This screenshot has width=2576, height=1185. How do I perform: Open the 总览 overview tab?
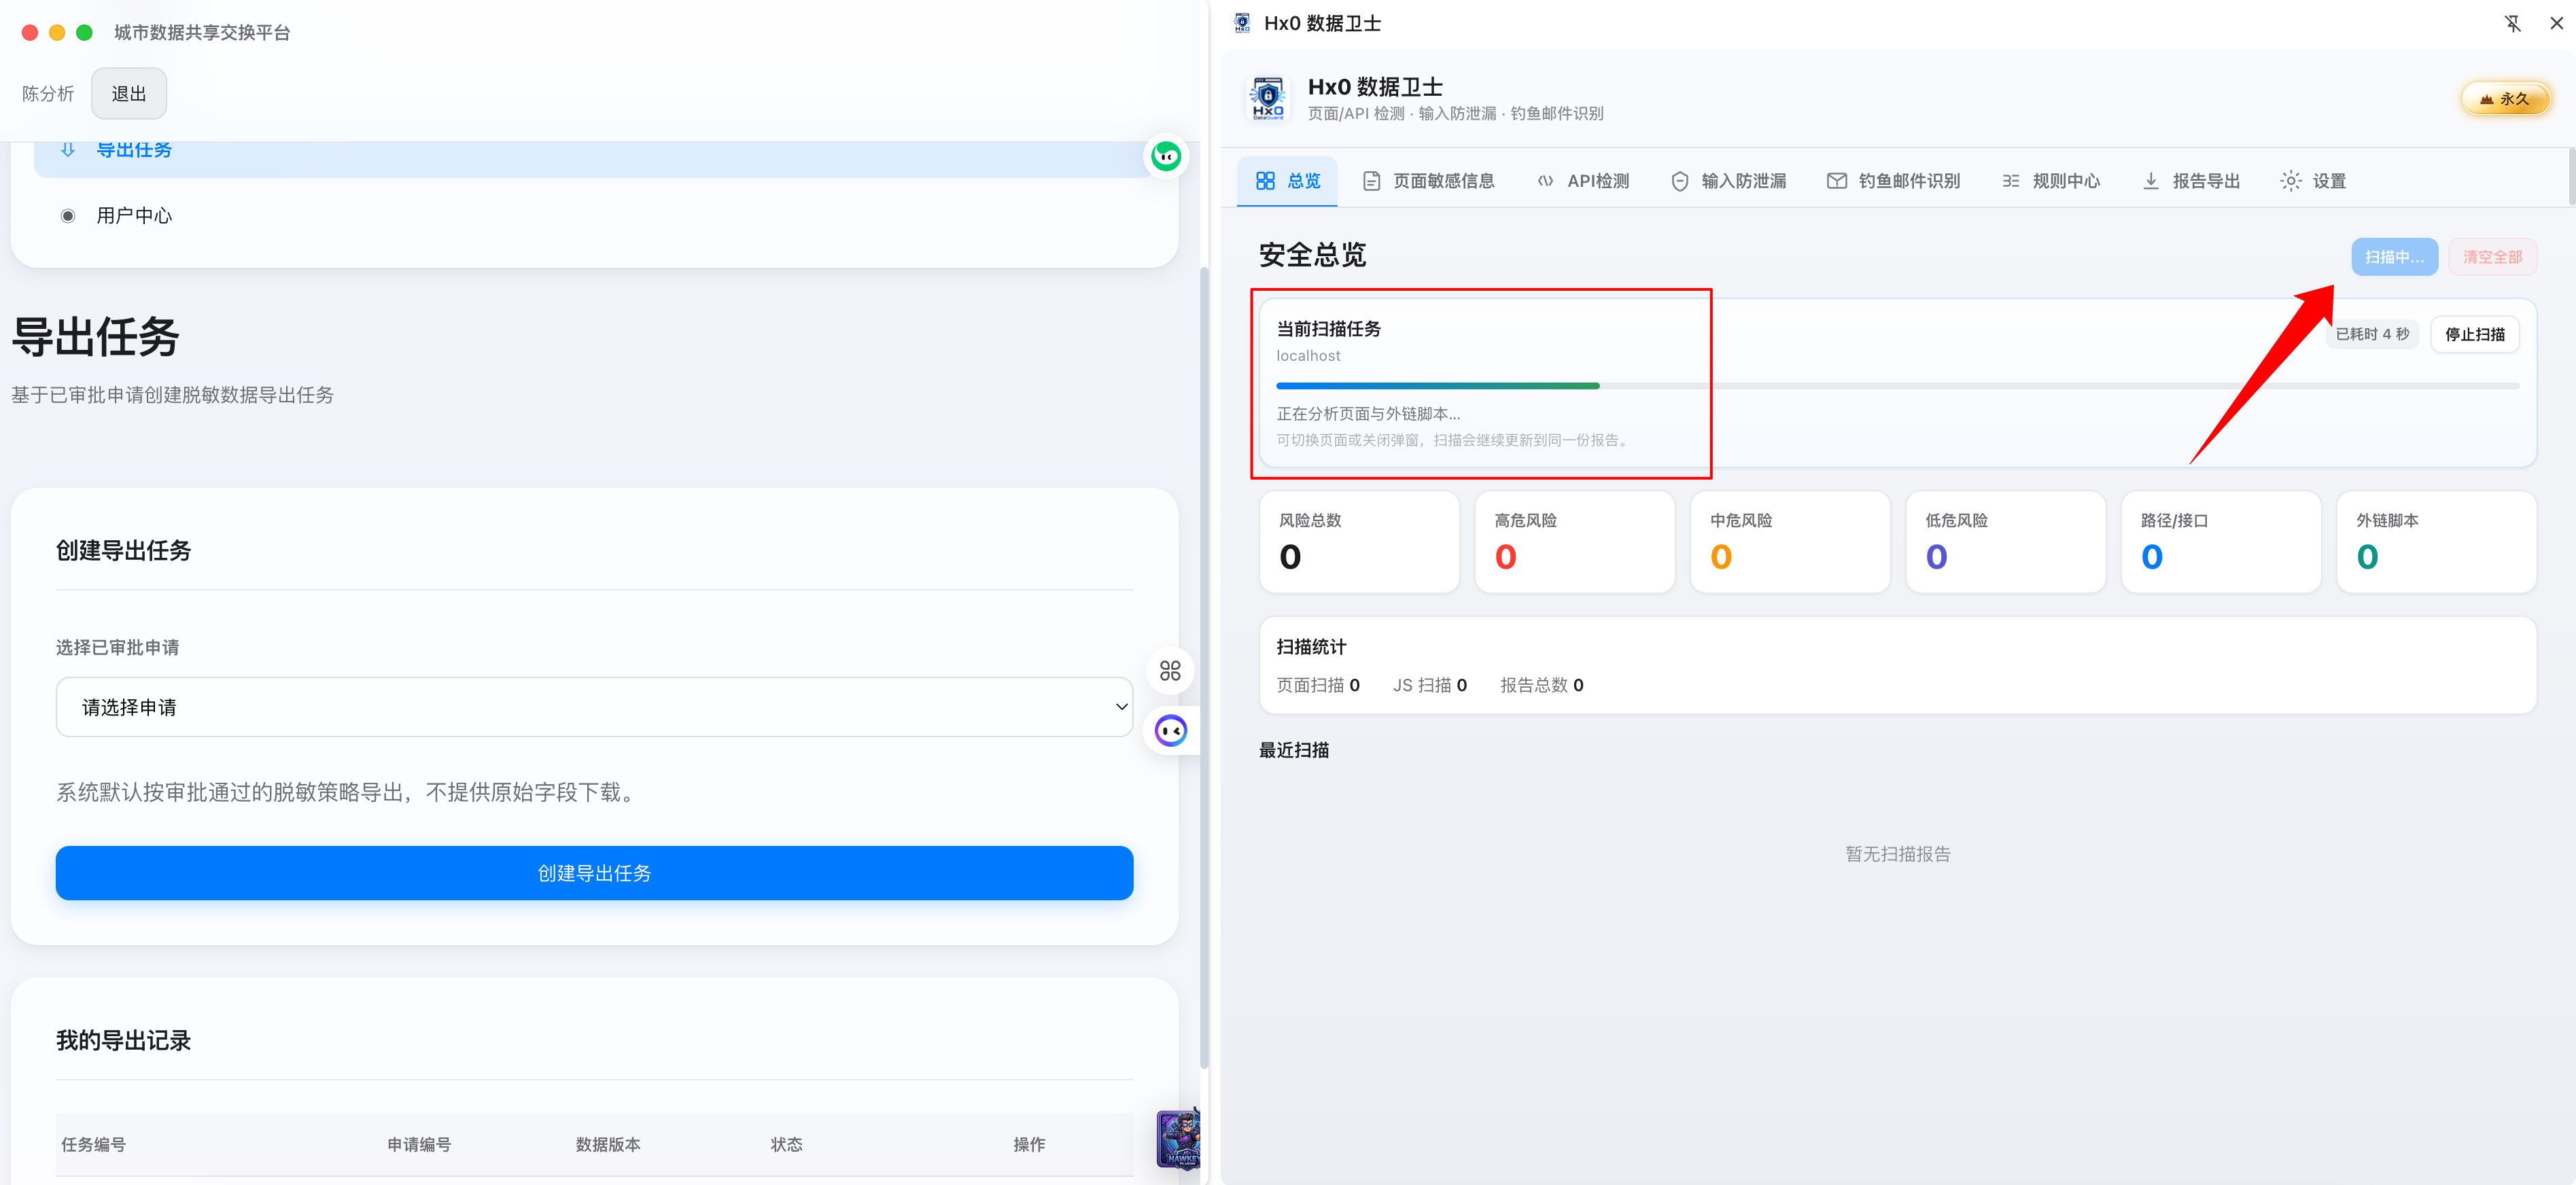click(1287, 181)
